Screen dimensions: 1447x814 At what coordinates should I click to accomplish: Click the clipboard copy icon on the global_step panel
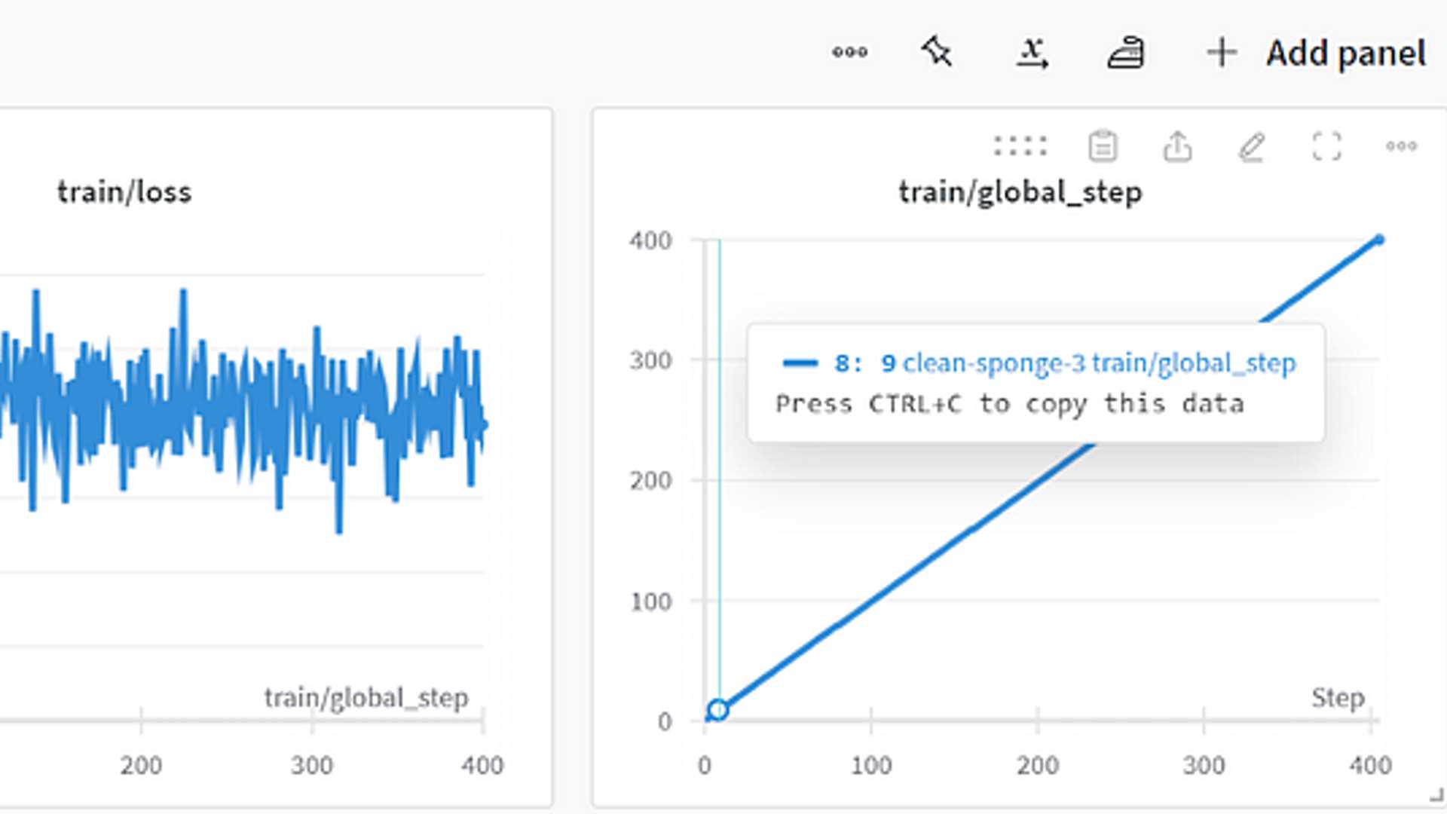pyautogui.click(x=1103, y=145)
